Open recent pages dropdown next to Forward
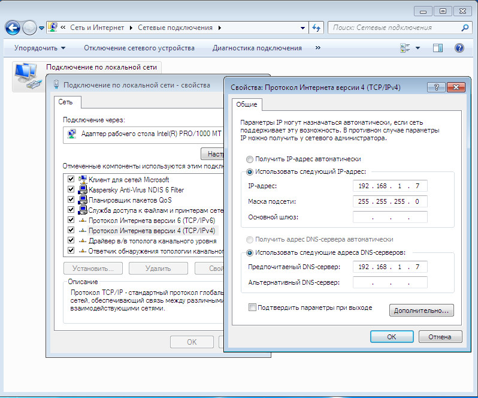 pos(41,28)
